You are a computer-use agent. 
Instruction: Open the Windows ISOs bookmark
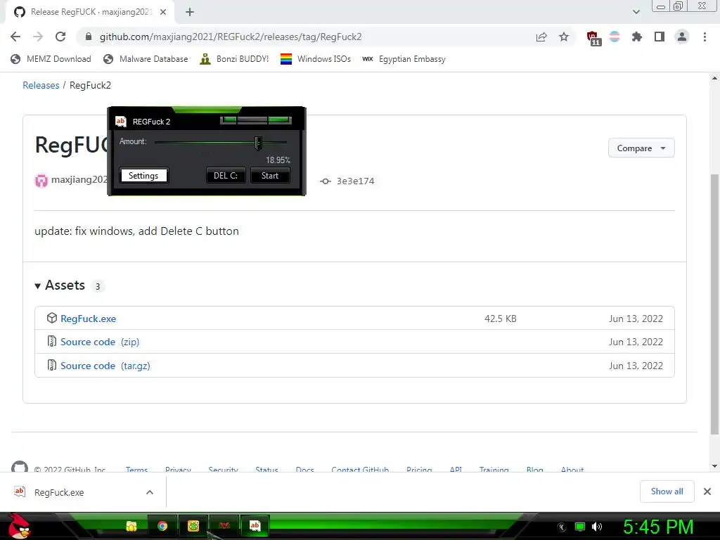tap(316, 59)
